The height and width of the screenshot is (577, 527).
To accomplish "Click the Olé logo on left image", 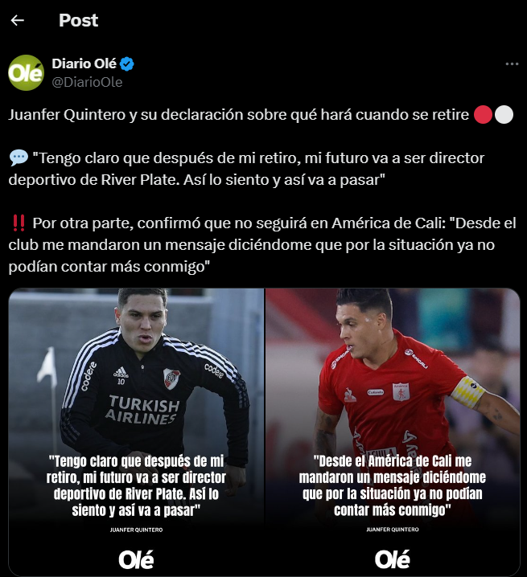I will point(136,559).
